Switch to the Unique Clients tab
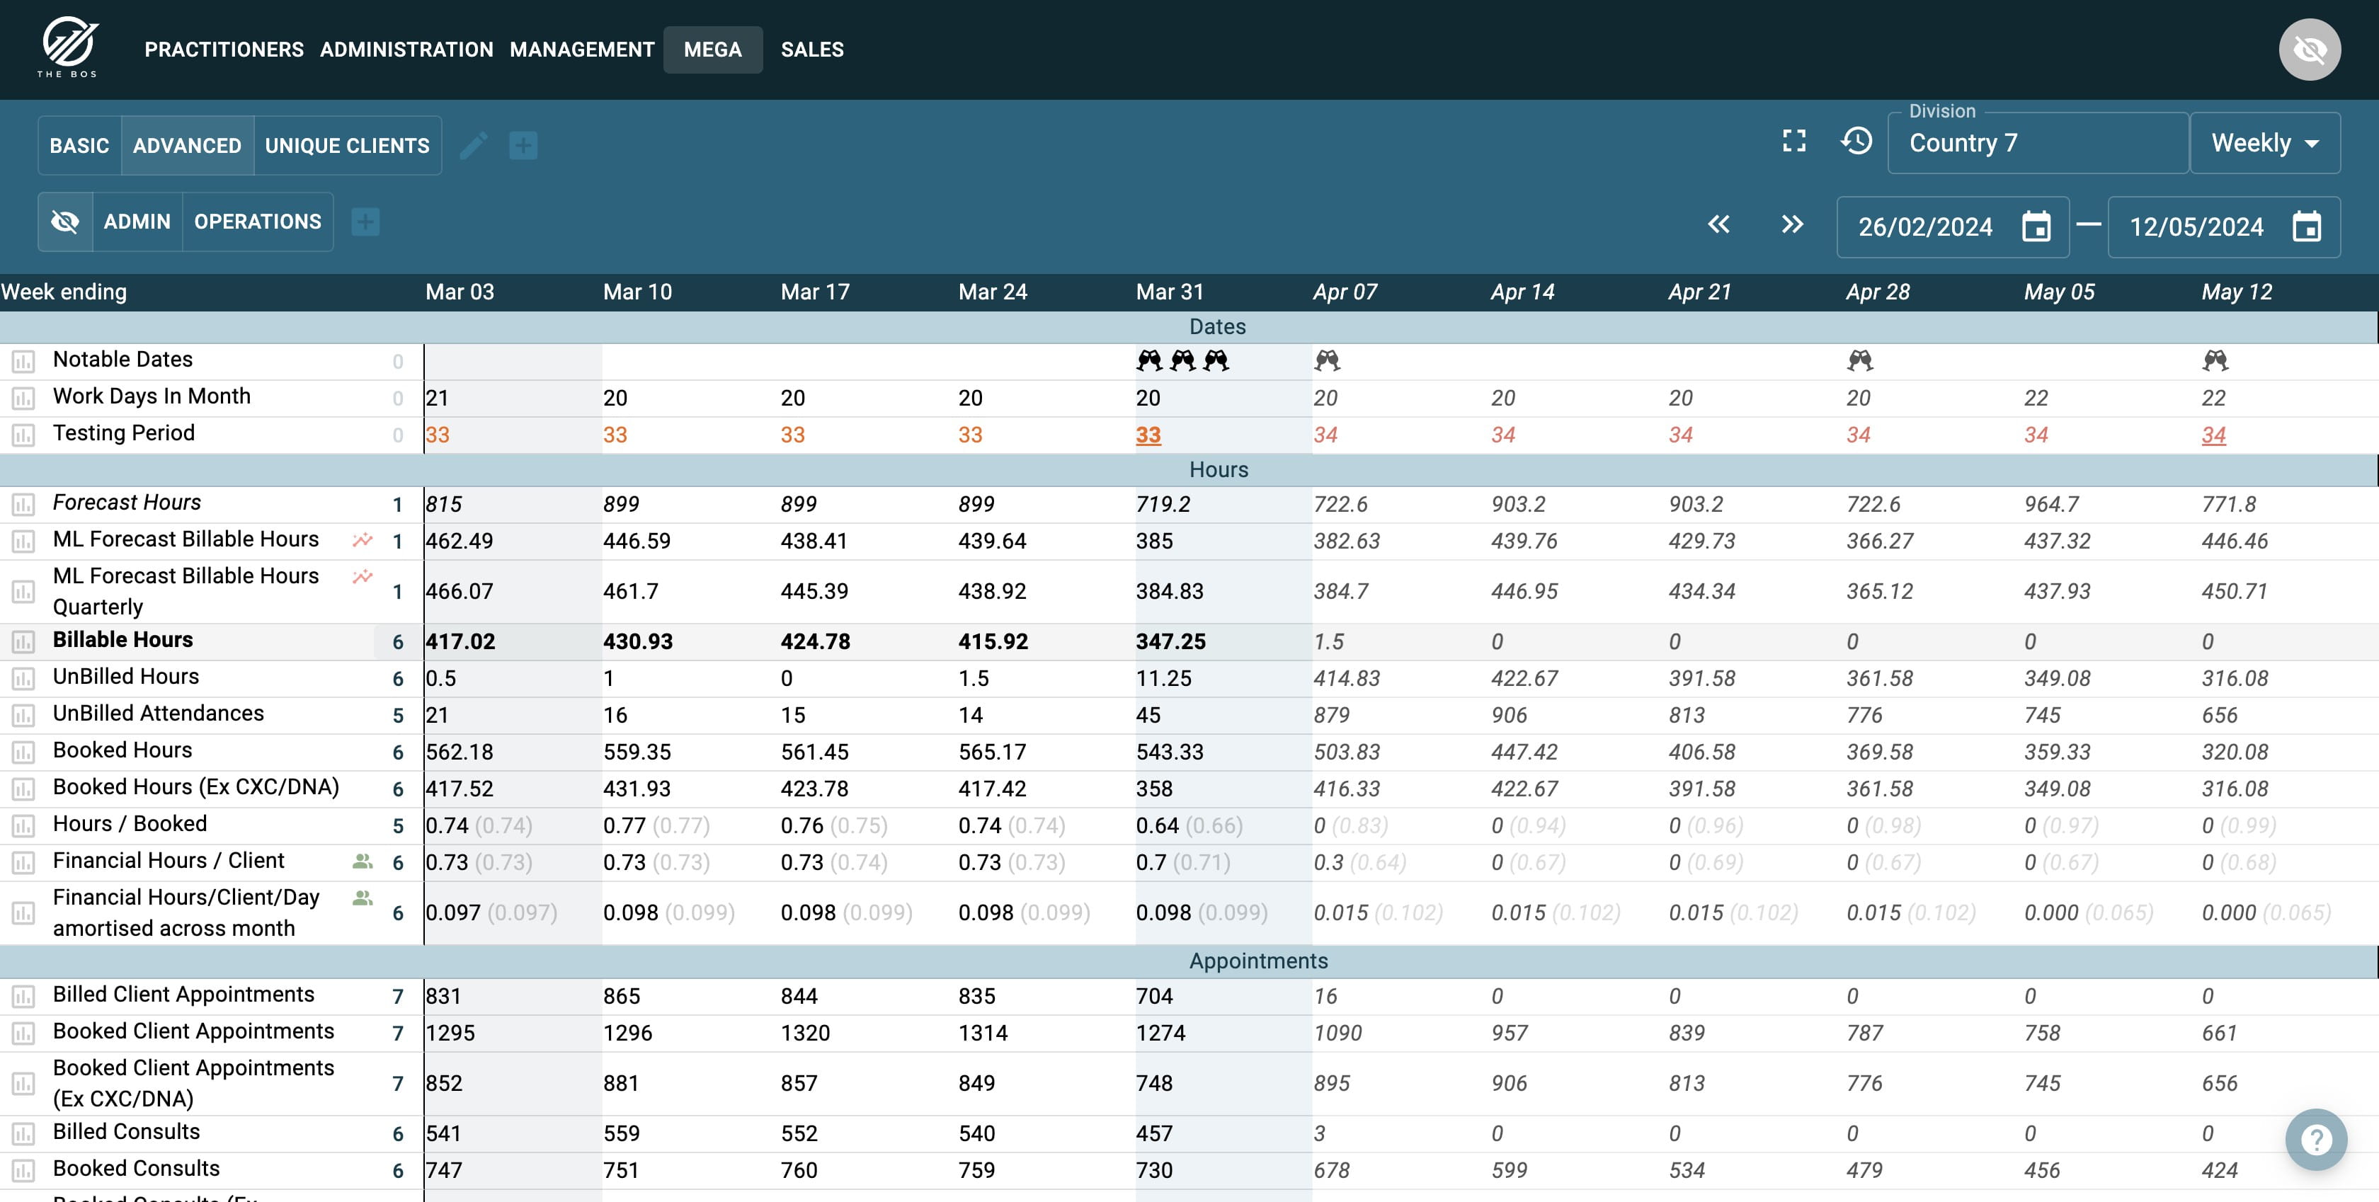 (347, 146)
